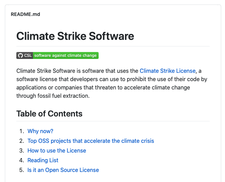Click the Table of Contents heading

coord(49,114)
